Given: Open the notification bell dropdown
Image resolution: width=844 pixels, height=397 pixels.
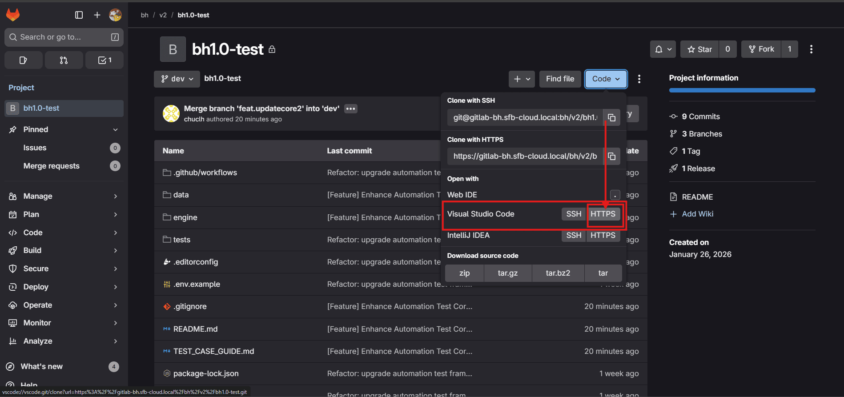Looking at the screenshot, I should 663,49.
